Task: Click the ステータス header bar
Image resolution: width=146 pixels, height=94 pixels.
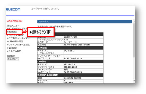Action: (x=84, y=21)
